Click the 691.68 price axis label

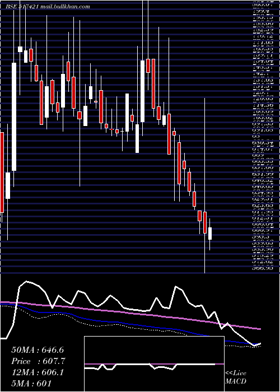click(263, 130)
